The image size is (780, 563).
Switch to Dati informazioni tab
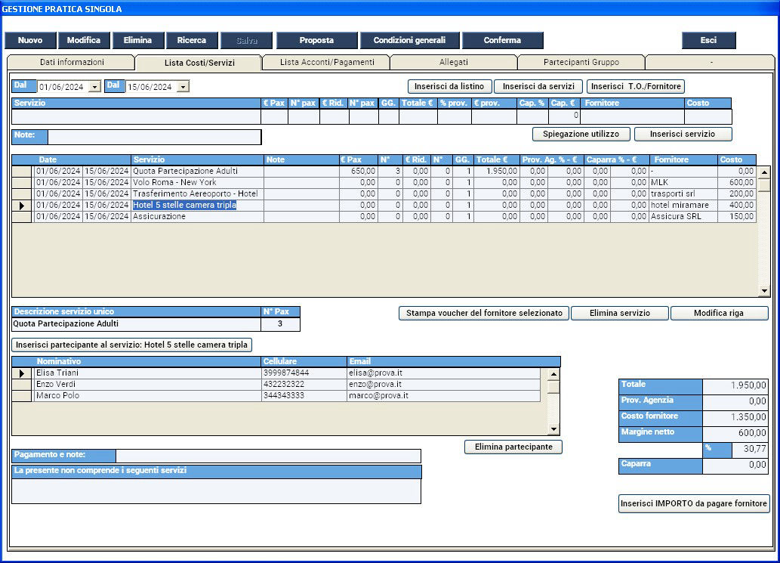click(72, 62)
